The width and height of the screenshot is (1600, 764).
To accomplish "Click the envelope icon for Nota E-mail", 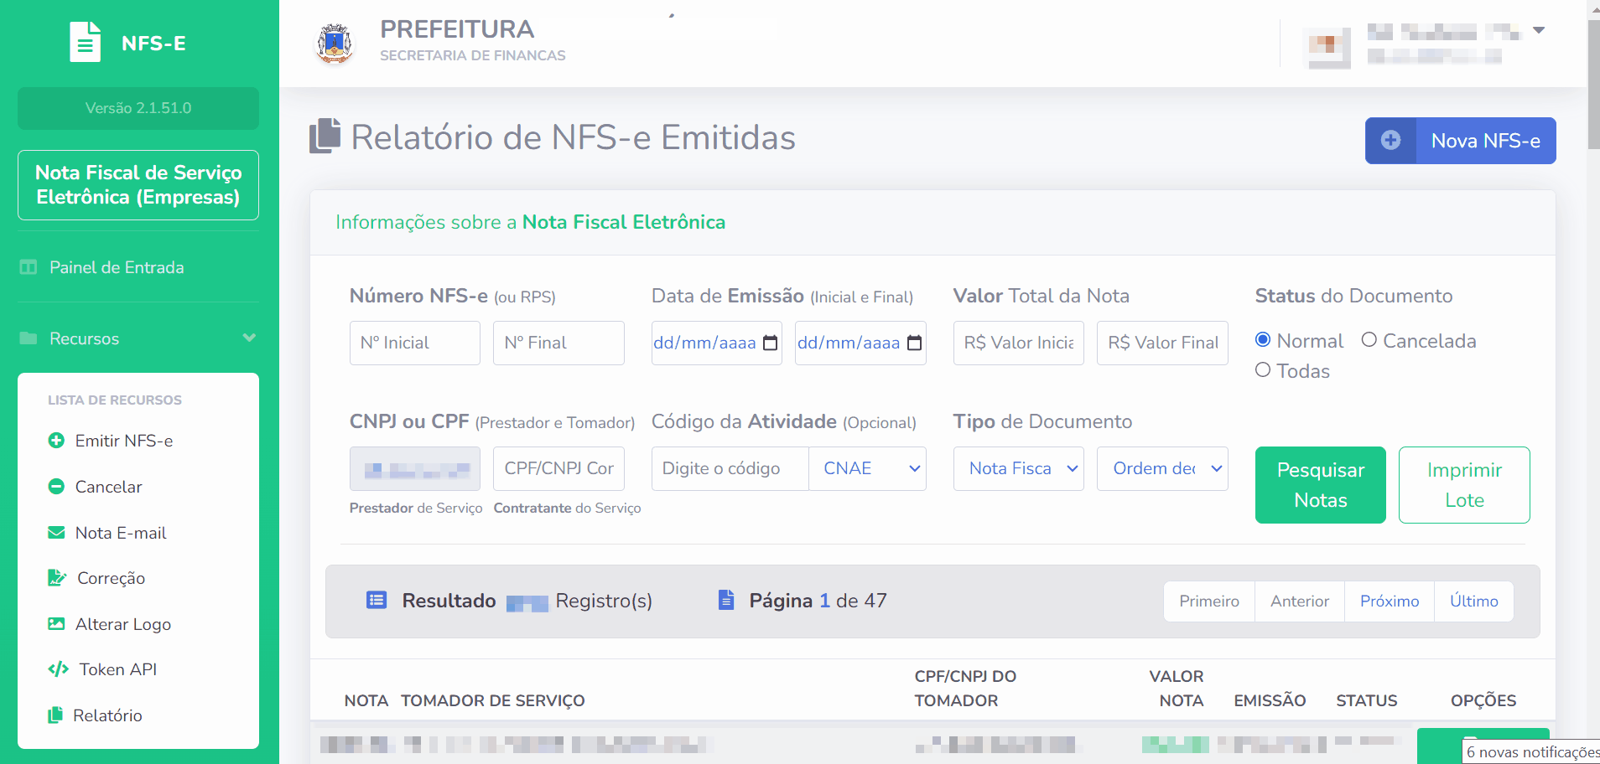I will [56, 533].
